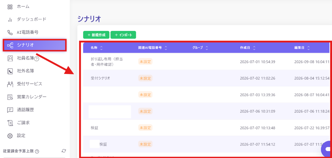
Task: Select the シナリオ flow icon
Action: 10,45
